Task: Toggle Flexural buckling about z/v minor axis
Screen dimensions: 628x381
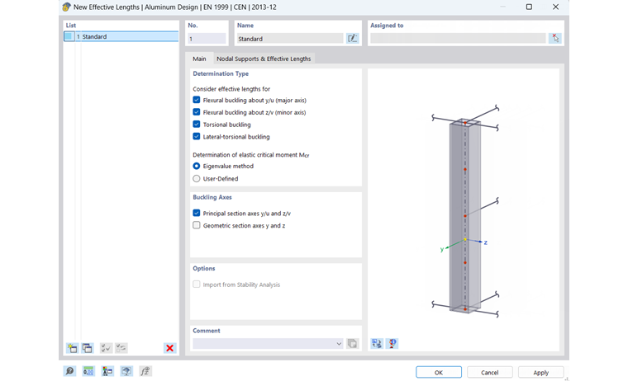Action: pyautogui.click(x=197, y=112)
